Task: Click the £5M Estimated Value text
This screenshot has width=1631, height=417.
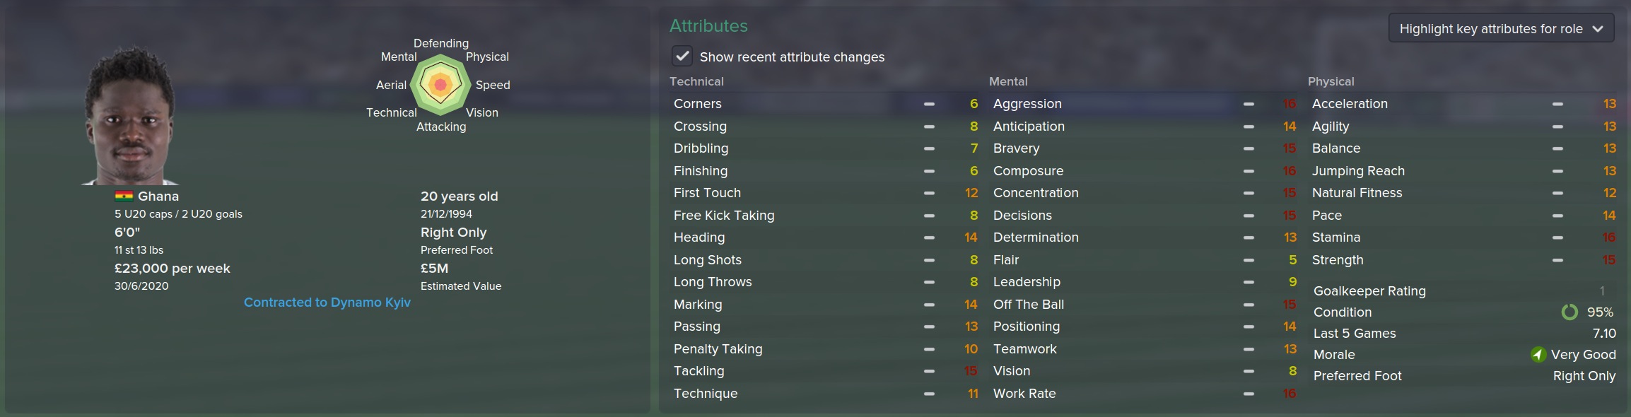Action: (434, 269)
